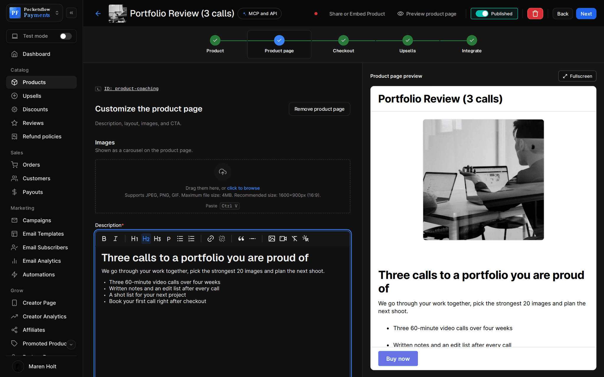
Task: Toggle Test mode switch
Action: pos(65,36)
